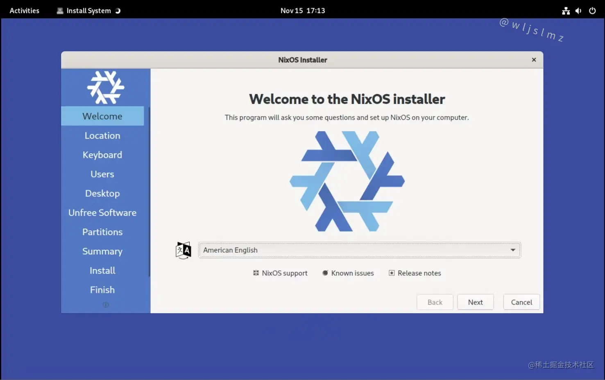Select the Unfree Software step in sidebar
Screen dimensions: 605x380
[x=102, y=212]
